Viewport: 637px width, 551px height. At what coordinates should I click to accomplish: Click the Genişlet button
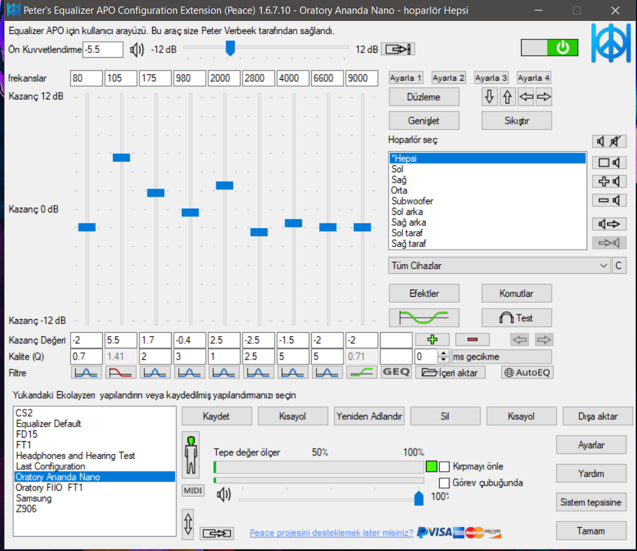point(424,121)
